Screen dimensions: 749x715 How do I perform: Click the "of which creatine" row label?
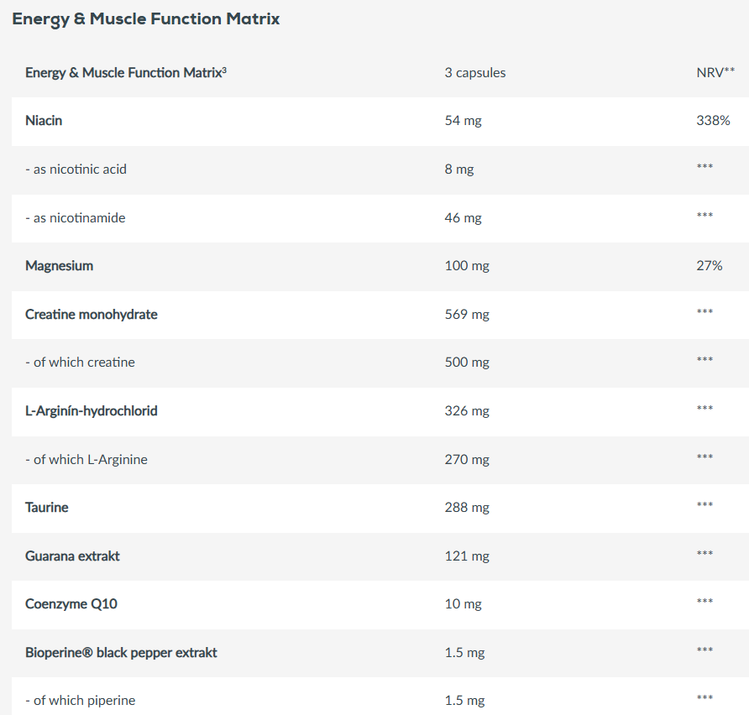80,363
